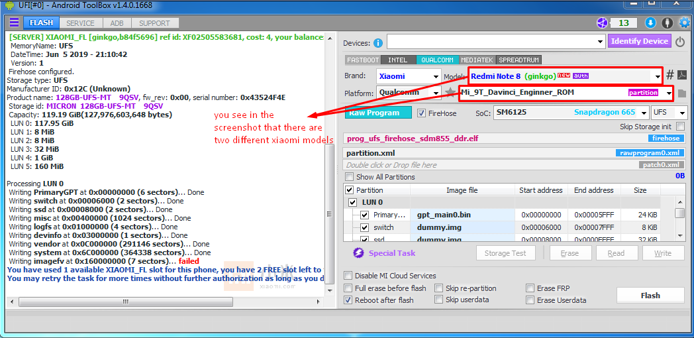Enable Erase FRP checkbox
694x338 pixels.
530,288
